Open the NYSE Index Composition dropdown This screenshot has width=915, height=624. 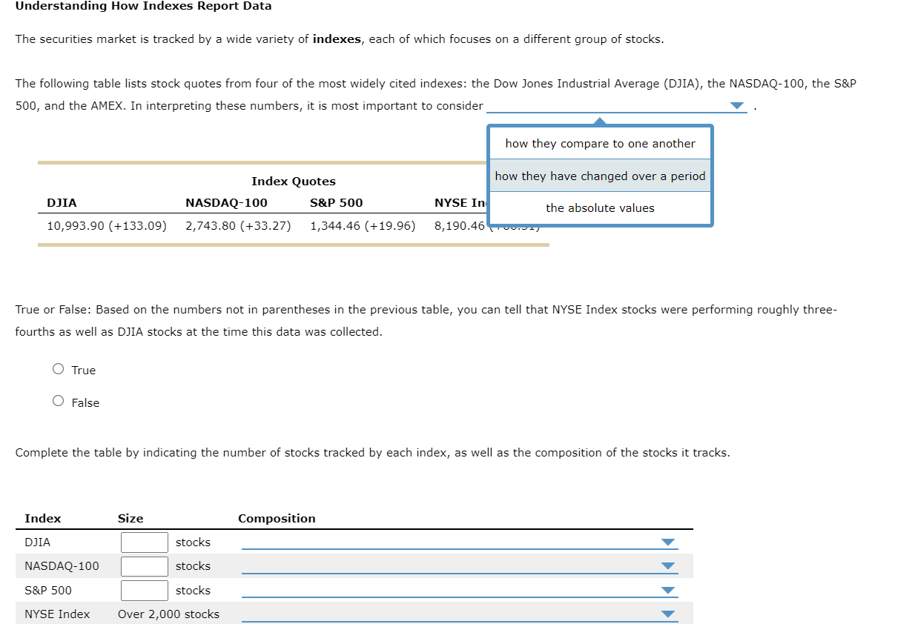point(668,613)
